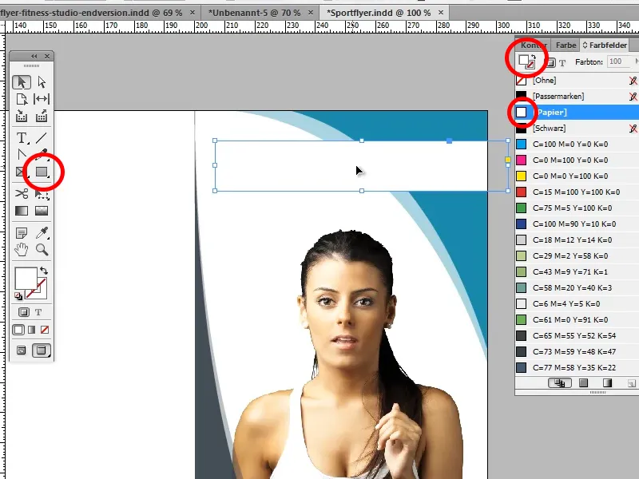Select the [Schwarz] swatch
This screenshot has height=479, width=639.
(x=577, y=128)
